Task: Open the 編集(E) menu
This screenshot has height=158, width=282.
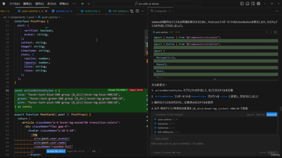Action: pos(27,4)
